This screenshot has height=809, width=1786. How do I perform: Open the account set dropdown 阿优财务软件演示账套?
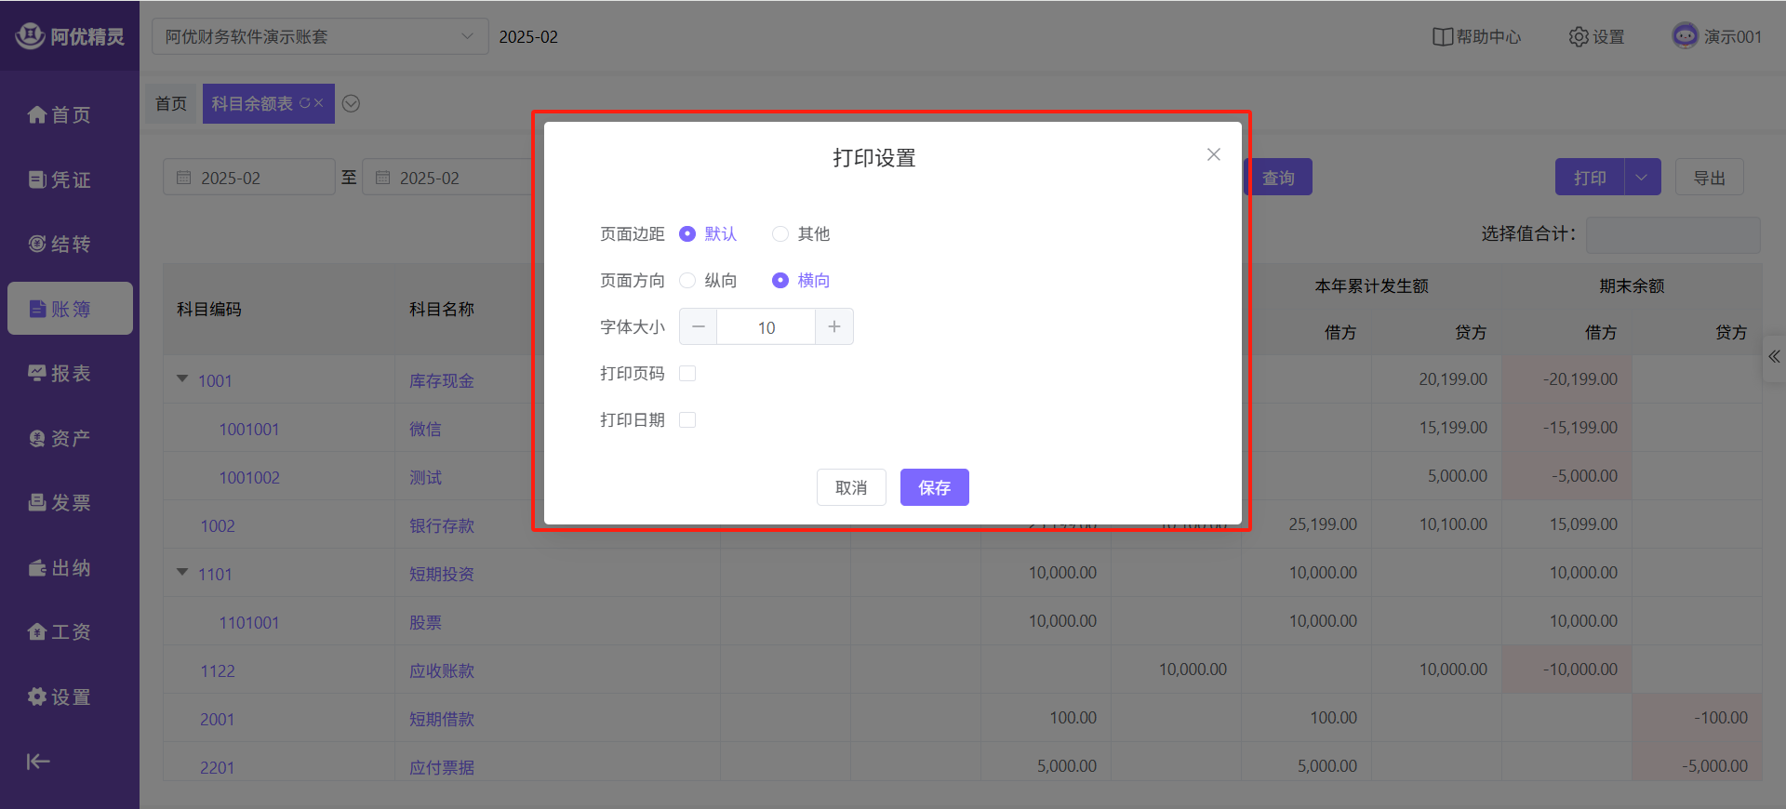319,37
